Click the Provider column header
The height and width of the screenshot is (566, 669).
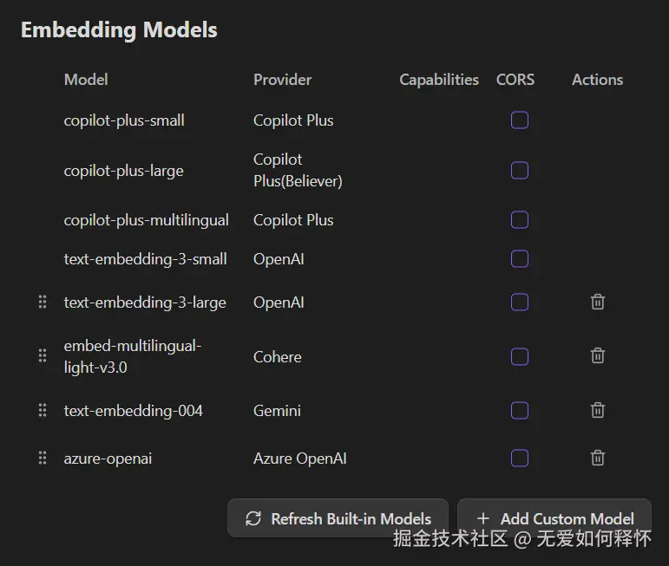click(282, 79)
